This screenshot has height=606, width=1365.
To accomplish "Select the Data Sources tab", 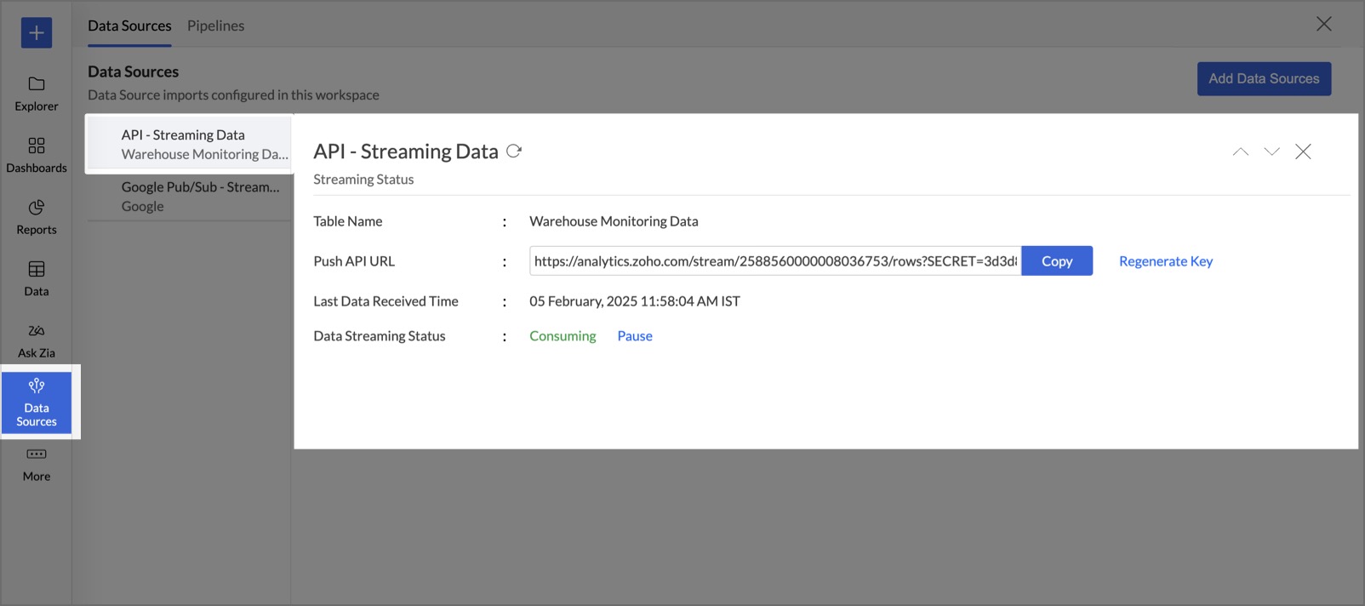I will pyautogui.click(x=129, y=26).
